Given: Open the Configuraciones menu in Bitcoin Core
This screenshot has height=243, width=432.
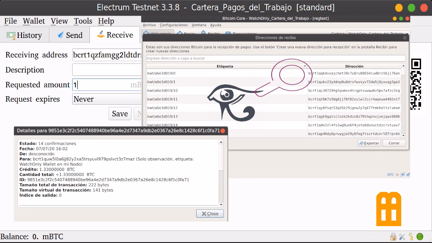Looking at the screenshot, I should [x=174, y=25].
